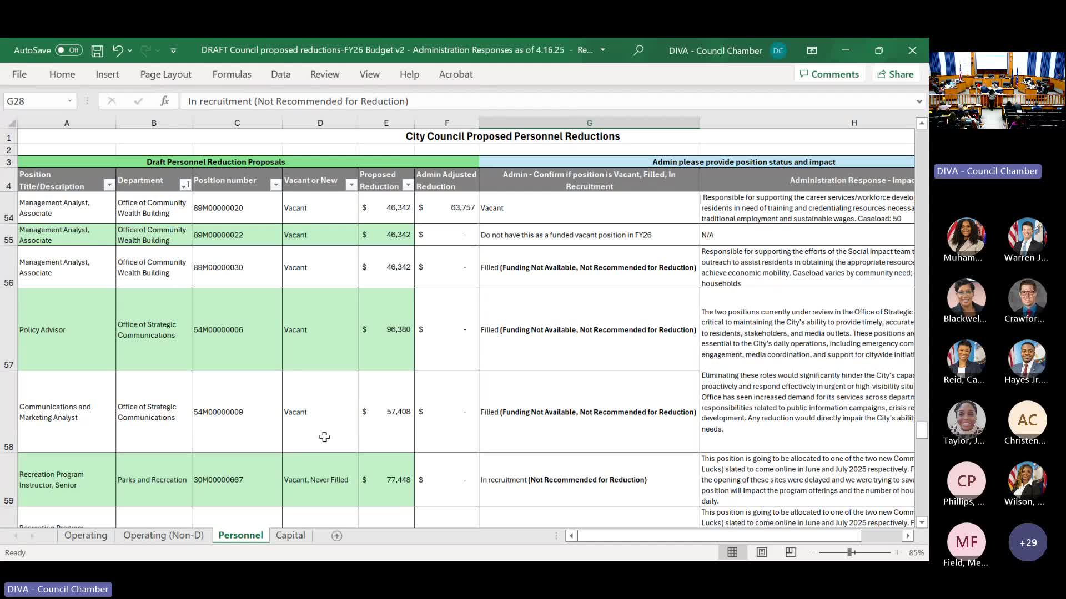
Task: Click the vertical scrollbar down arrow
Action: pyautogui.click(x=922, y=522)
